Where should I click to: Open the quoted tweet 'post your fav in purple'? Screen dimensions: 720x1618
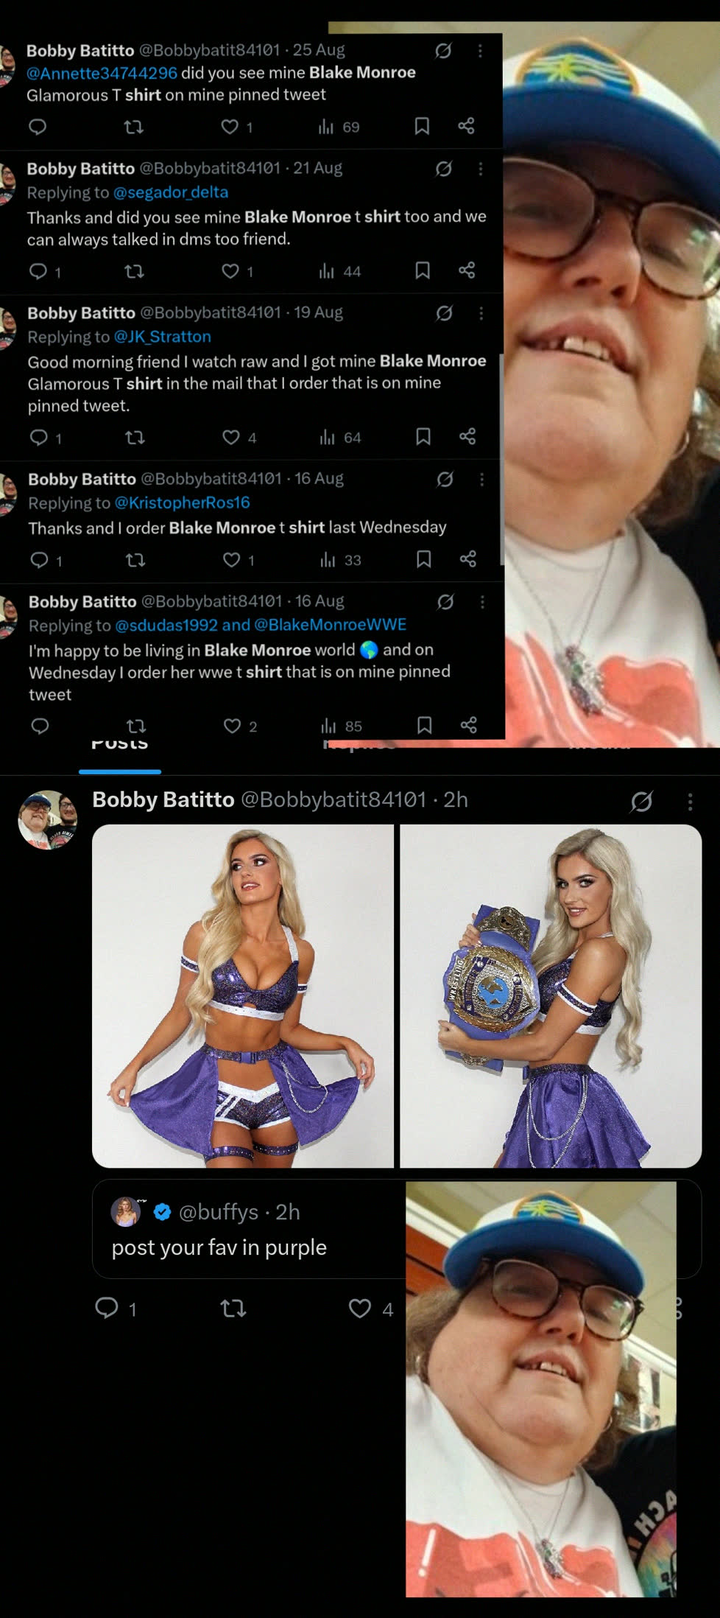coord(249,1229)
